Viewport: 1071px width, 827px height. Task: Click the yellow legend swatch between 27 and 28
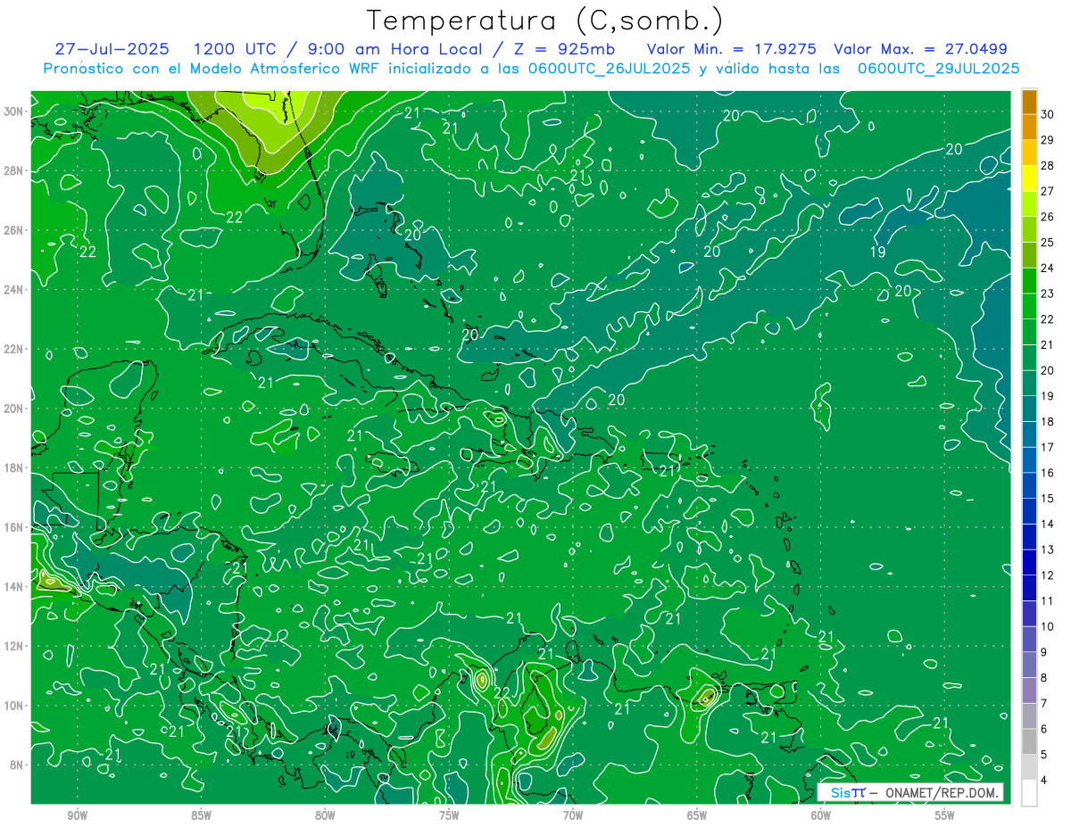pyautogui.click(x=1029, y=178)
